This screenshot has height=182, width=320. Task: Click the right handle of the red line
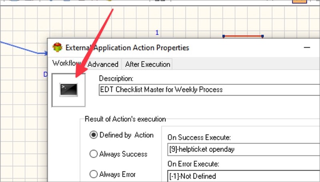point(262,36)
